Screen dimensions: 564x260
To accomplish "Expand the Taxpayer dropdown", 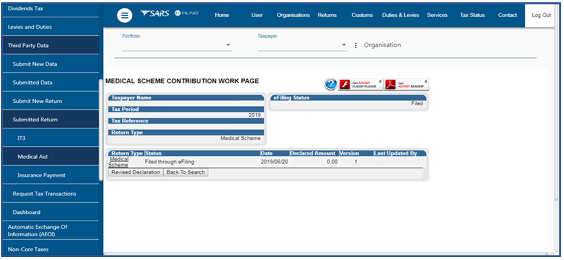I will point(343,45).
